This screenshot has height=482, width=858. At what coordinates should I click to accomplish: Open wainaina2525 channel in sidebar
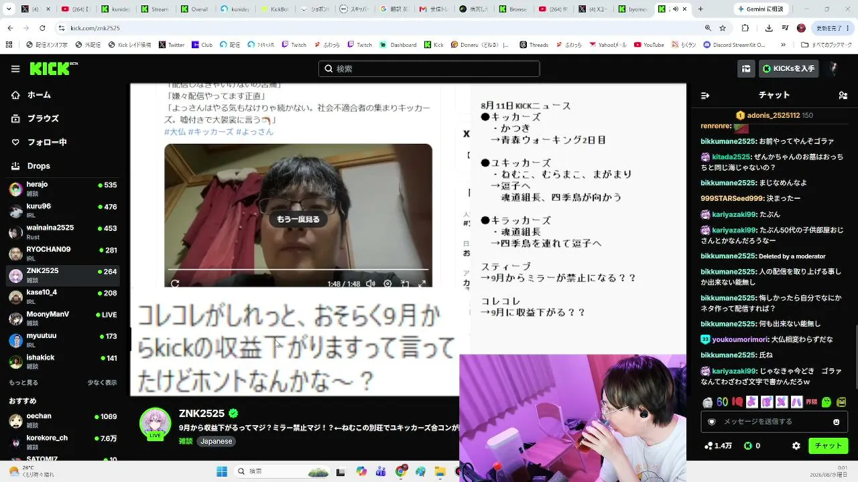pyautogui.click(x=63, y=232)
